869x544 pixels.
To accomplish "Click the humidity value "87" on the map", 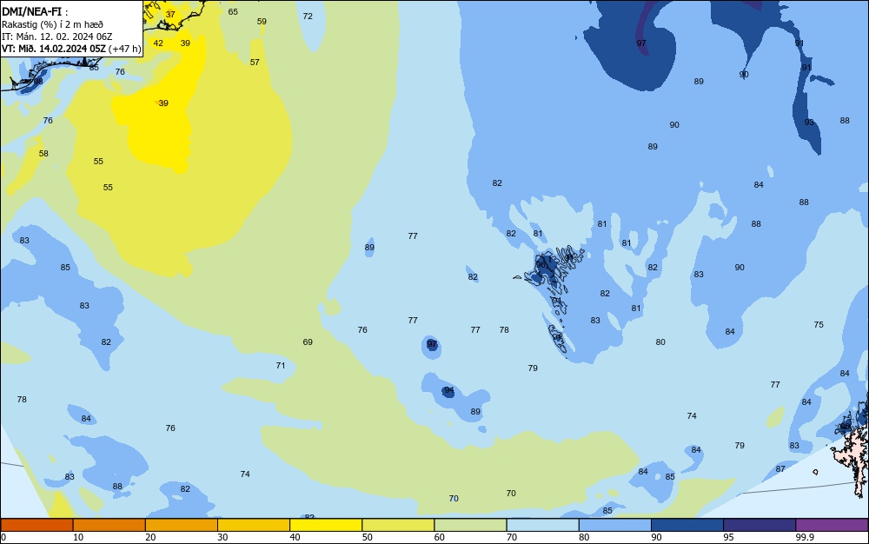I will pyautogui.click(x=780, y=468).
